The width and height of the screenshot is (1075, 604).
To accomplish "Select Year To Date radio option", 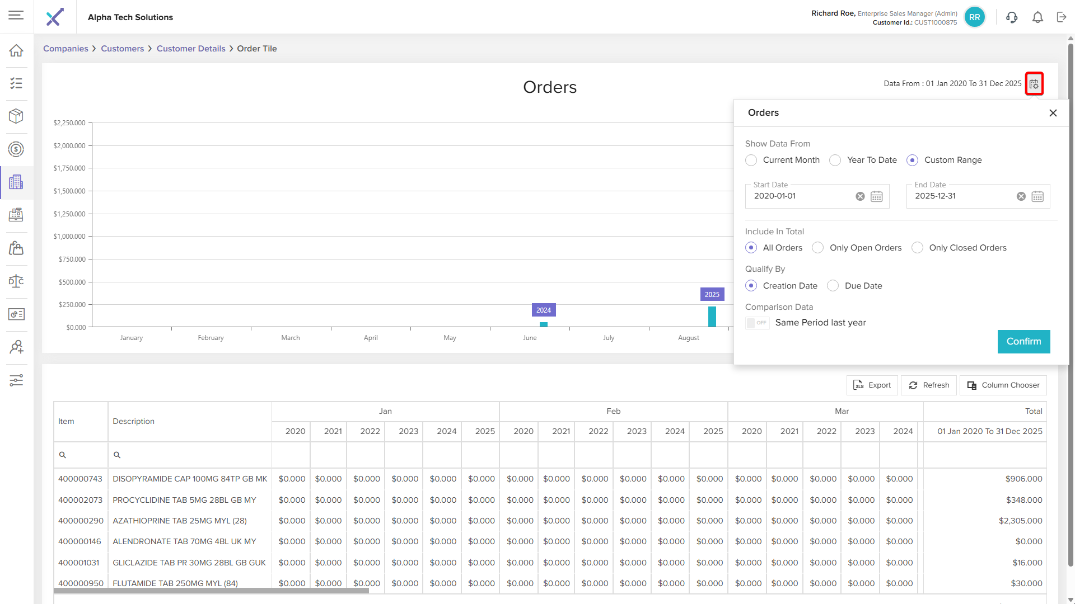I will pos(835,161).
